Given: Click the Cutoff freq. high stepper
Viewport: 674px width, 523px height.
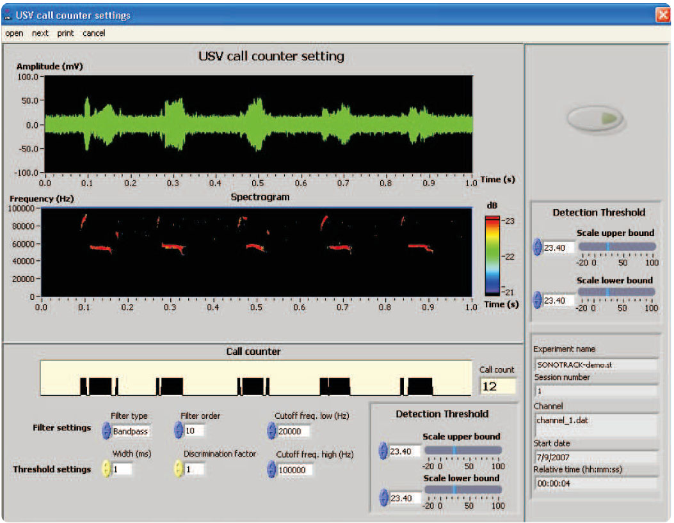Looking at the screenshot, I should pos(271,469).
